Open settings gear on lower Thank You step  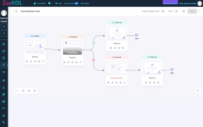[x=146, y=83]
